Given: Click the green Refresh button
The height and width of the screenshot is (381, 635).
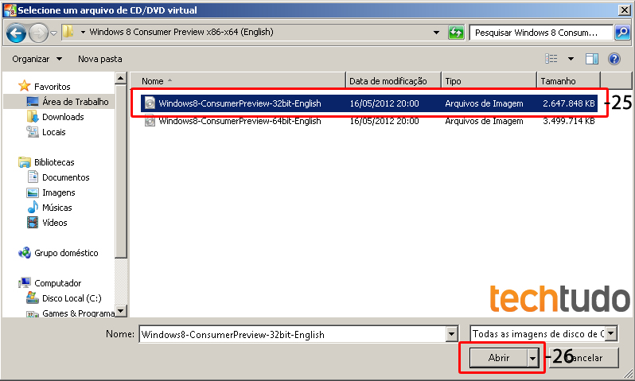Looking at the screenshot, I should [456, 33].
